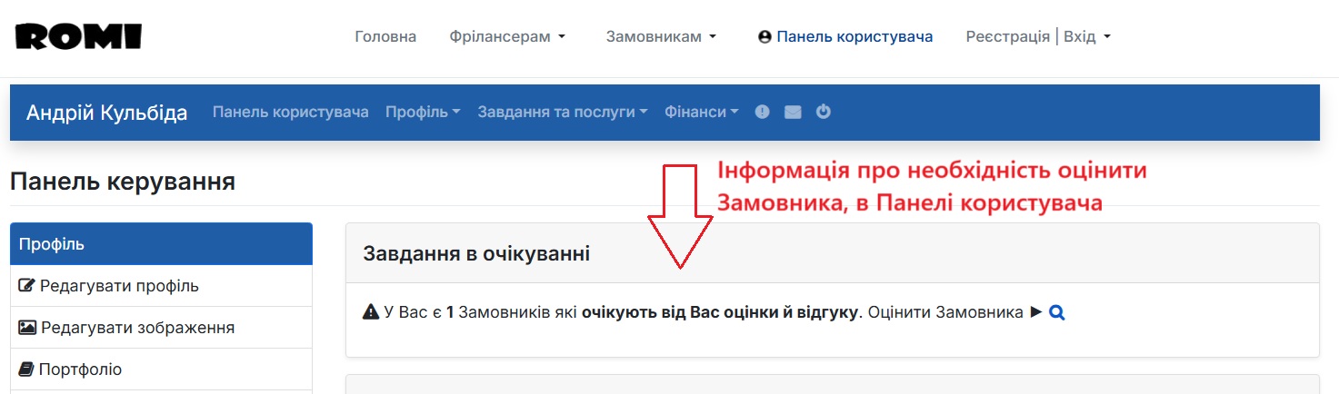Open Портфоліо in the sidebar
1339x394 pixels.
pos(161,369)
